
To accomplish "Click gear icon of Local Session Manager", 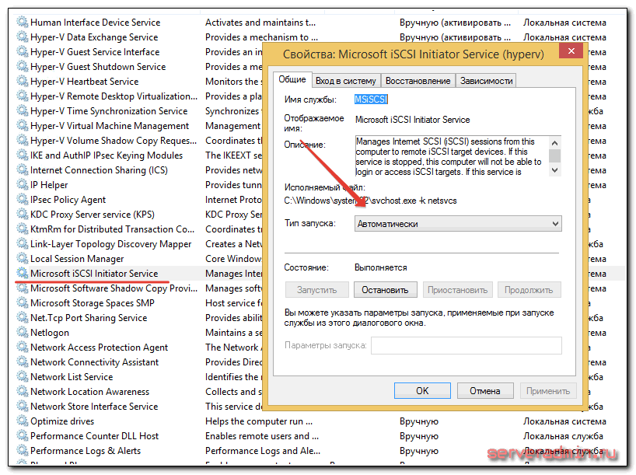I will (22, 258).
